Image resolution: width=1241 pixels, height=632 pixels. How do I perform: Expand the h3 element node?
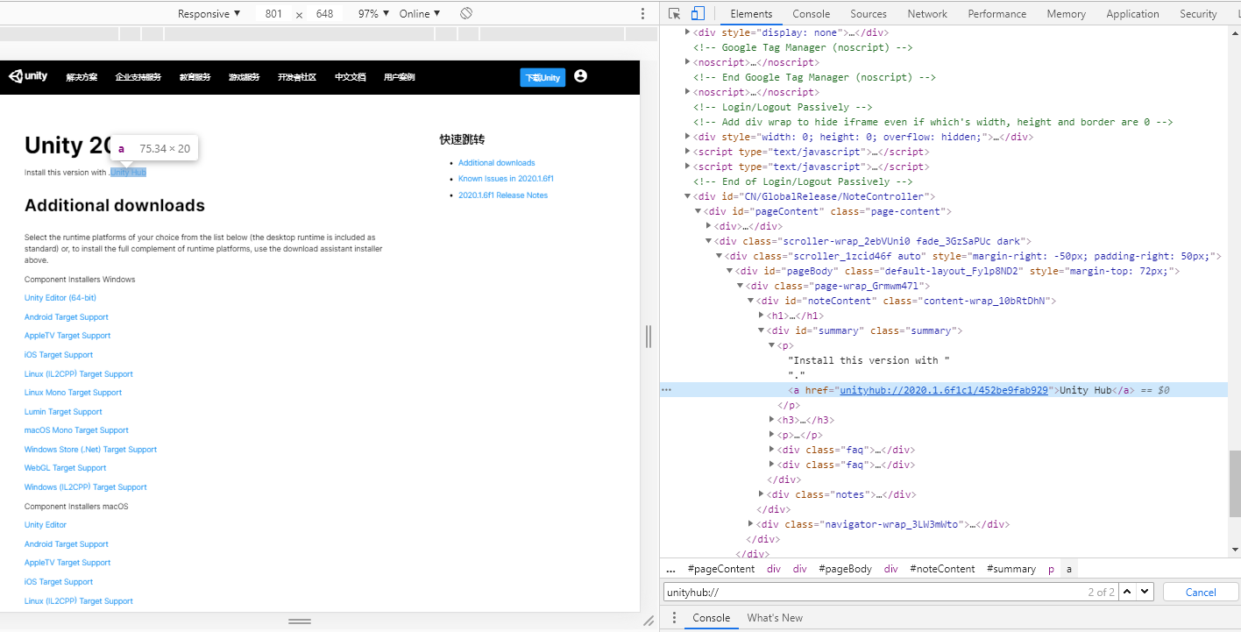(771, 420)
